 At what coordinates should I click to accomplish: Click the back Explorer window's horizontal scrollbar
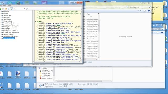click(x=79, y=81)
